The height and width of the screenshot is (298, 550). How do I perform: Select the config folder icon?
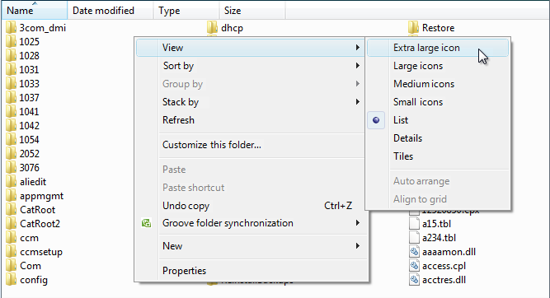tap(11, 280)
